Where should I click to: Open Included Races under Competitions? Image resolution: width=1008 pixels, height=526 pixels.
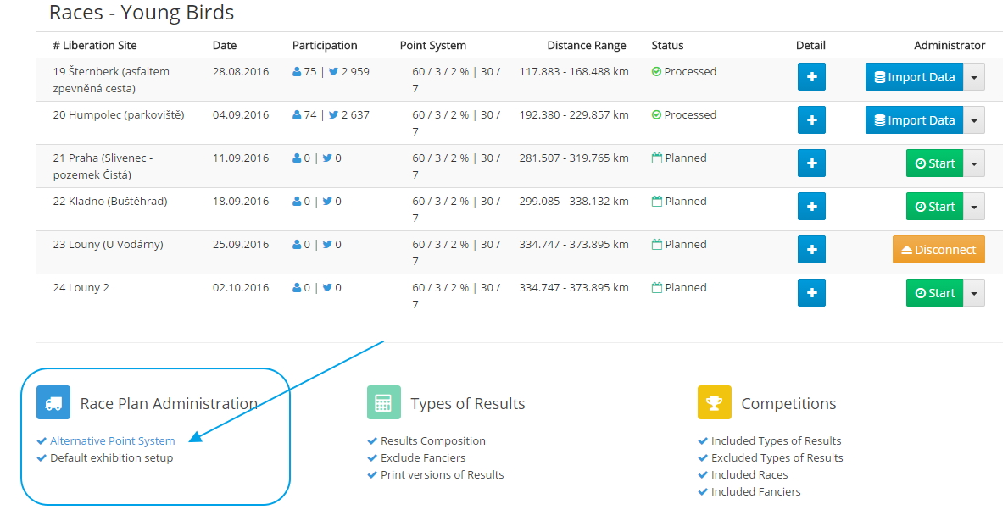tap(749, 474)
